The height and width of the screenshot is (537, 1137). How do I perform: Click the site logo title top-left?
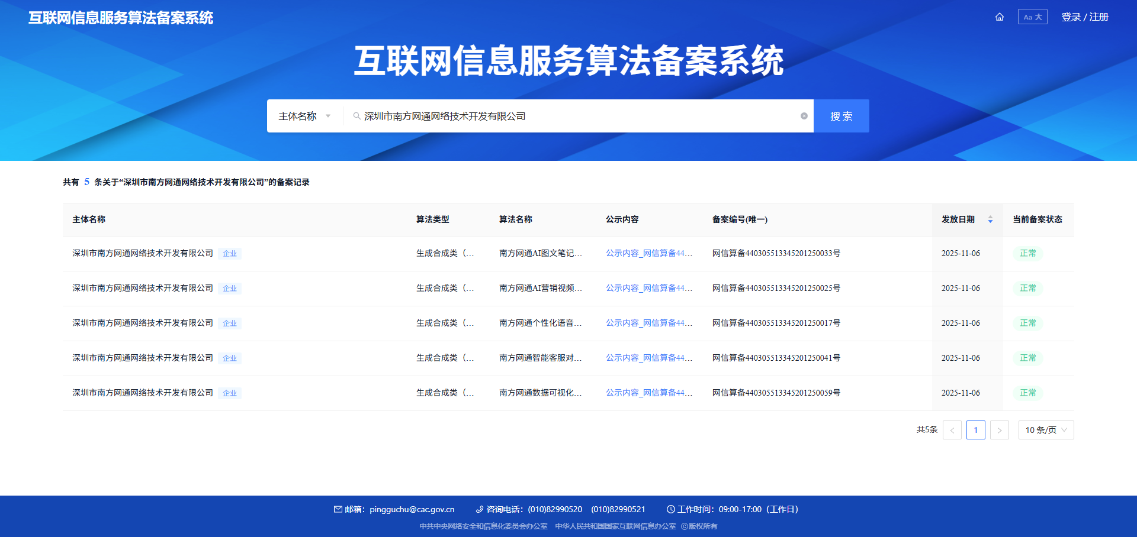coord(121,18)
